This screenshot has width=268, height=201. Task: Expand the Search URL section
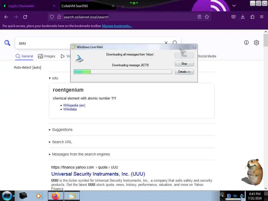click(60, 142)
